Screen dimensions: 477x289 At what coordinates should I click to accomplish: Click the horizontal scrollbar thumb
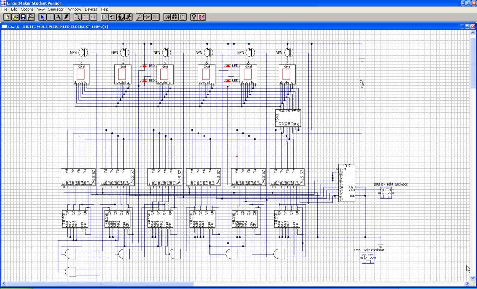coord(100,284)
